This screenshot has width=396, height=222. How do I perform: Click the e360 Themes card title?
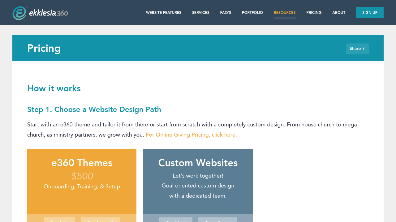coord(82,163)
